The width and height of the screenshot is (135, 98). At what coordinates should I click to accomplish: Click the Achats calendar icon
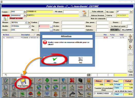click(84, 13)
